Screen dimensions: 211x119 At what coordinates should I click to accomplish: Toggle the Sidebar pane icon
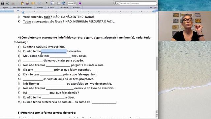[52, 3]
